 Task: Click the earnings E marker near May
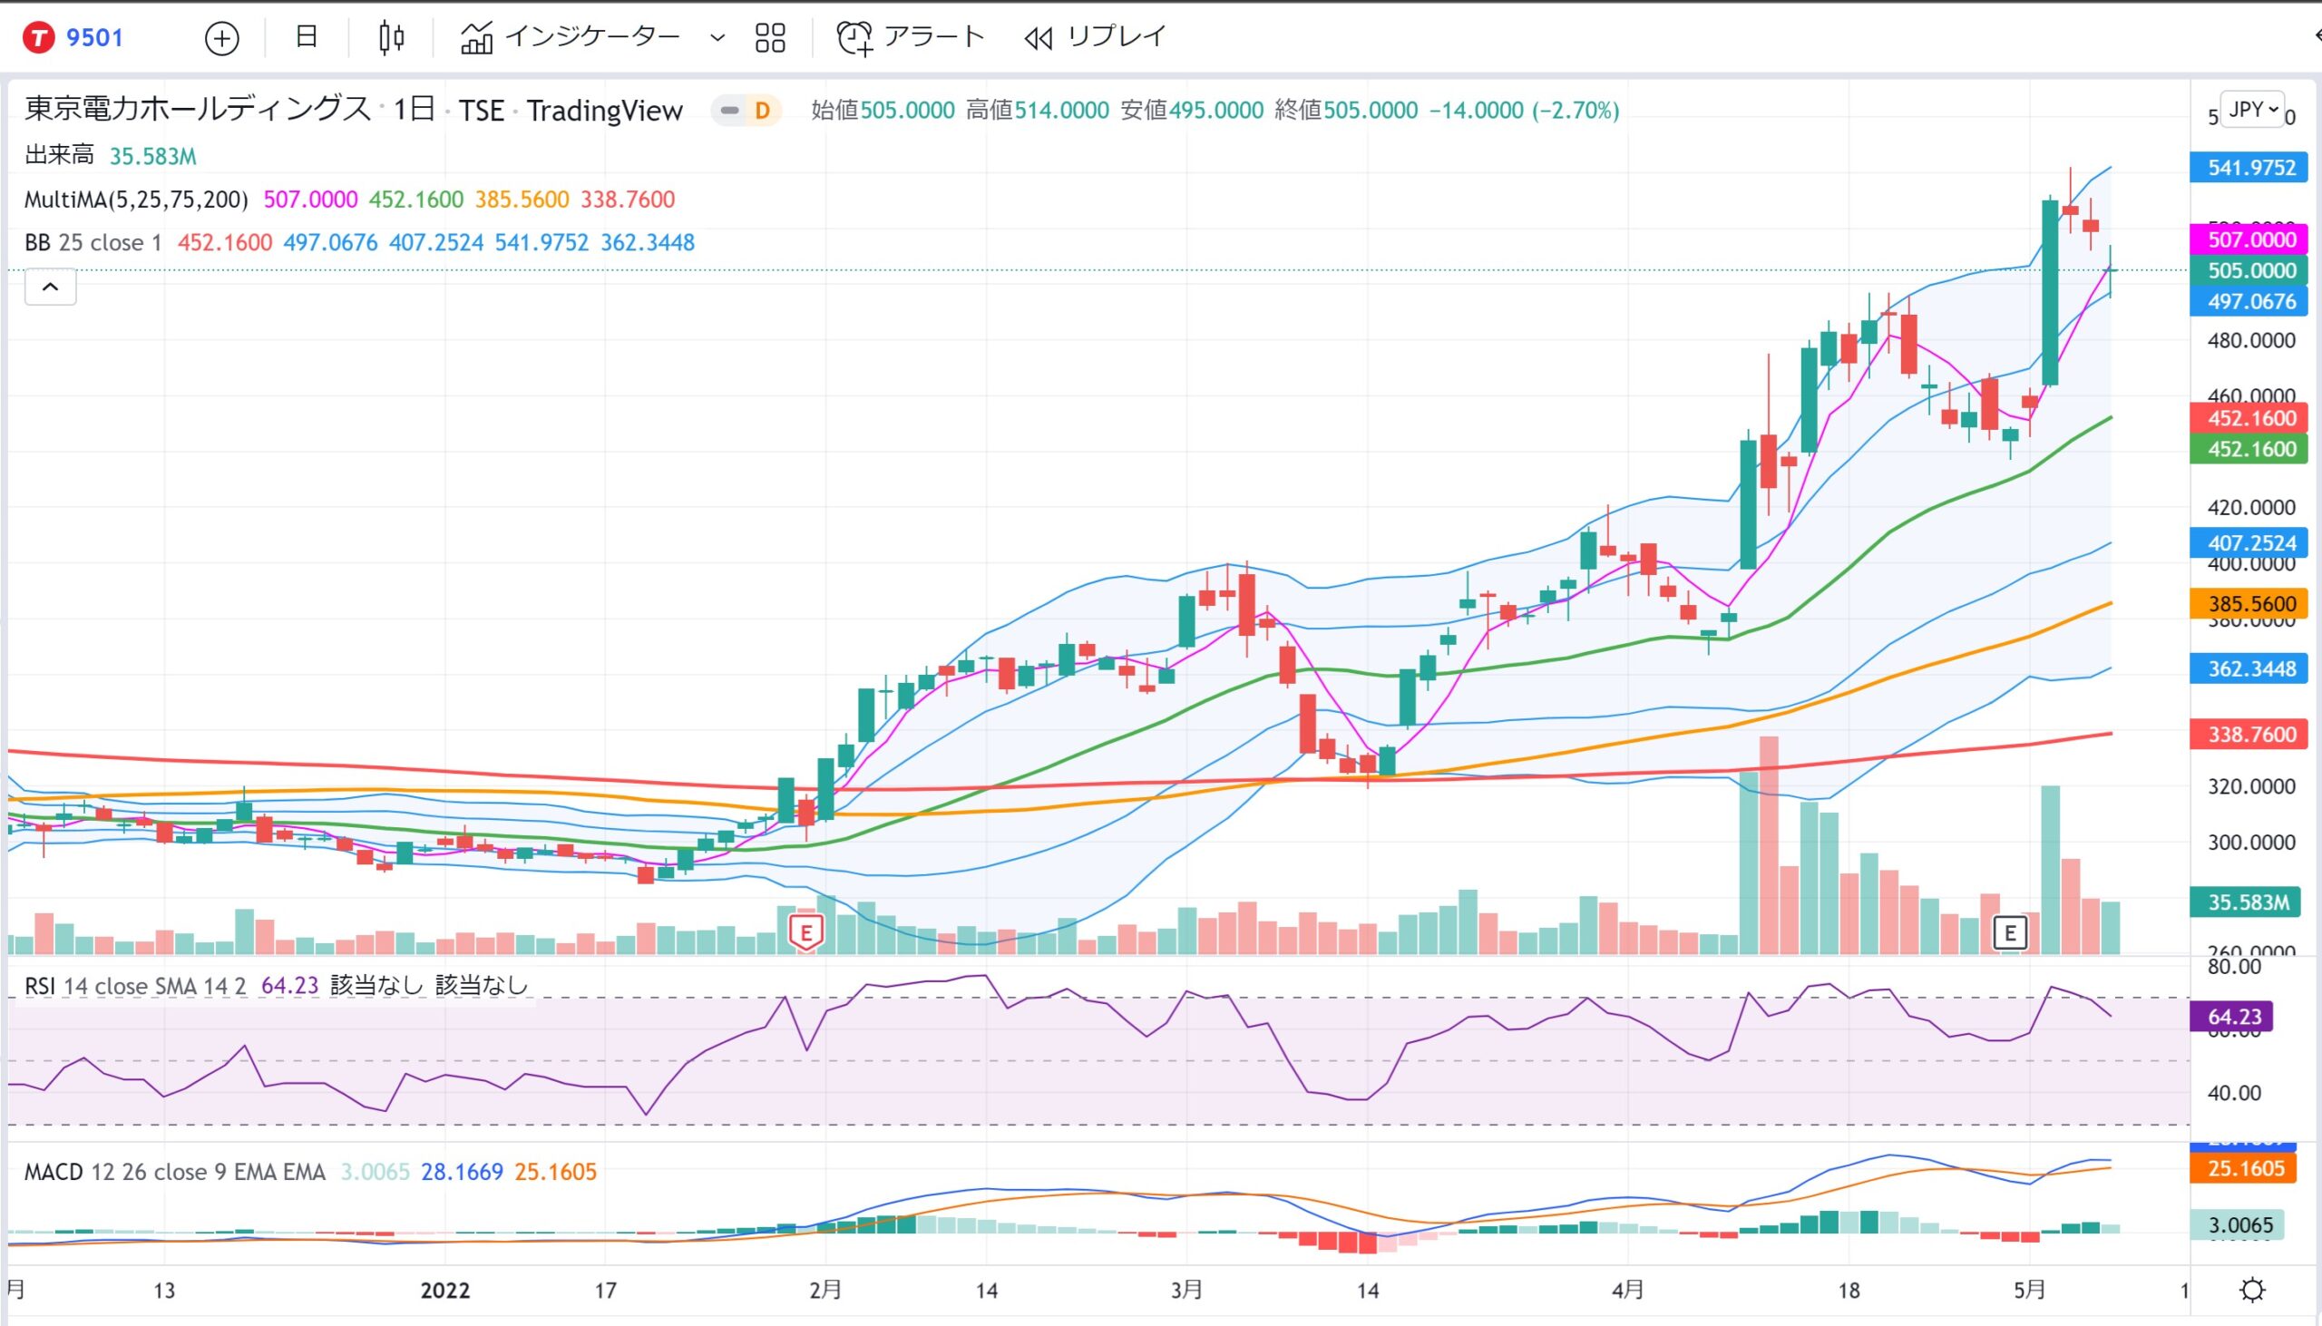pyautogui.click(x=2010, y=932)
